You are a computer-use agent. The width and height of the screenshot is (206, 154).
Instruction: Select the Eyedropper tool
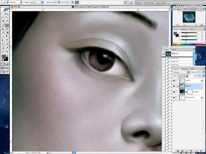coord(7,48)
